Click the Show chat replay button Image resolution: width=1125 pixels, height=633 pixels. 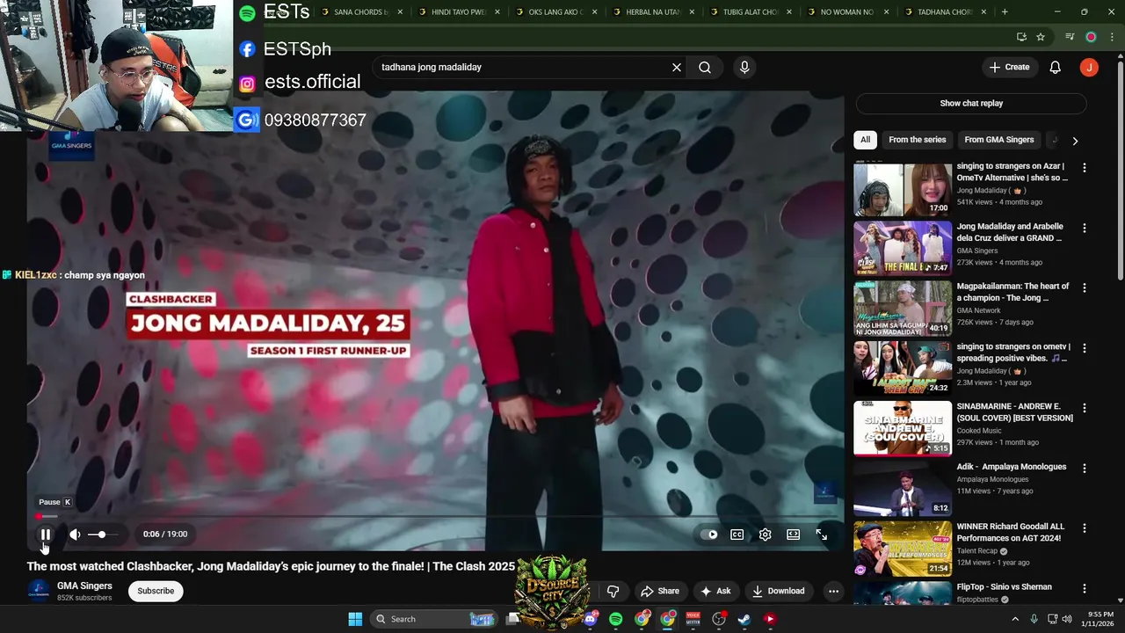click(971, 104)
